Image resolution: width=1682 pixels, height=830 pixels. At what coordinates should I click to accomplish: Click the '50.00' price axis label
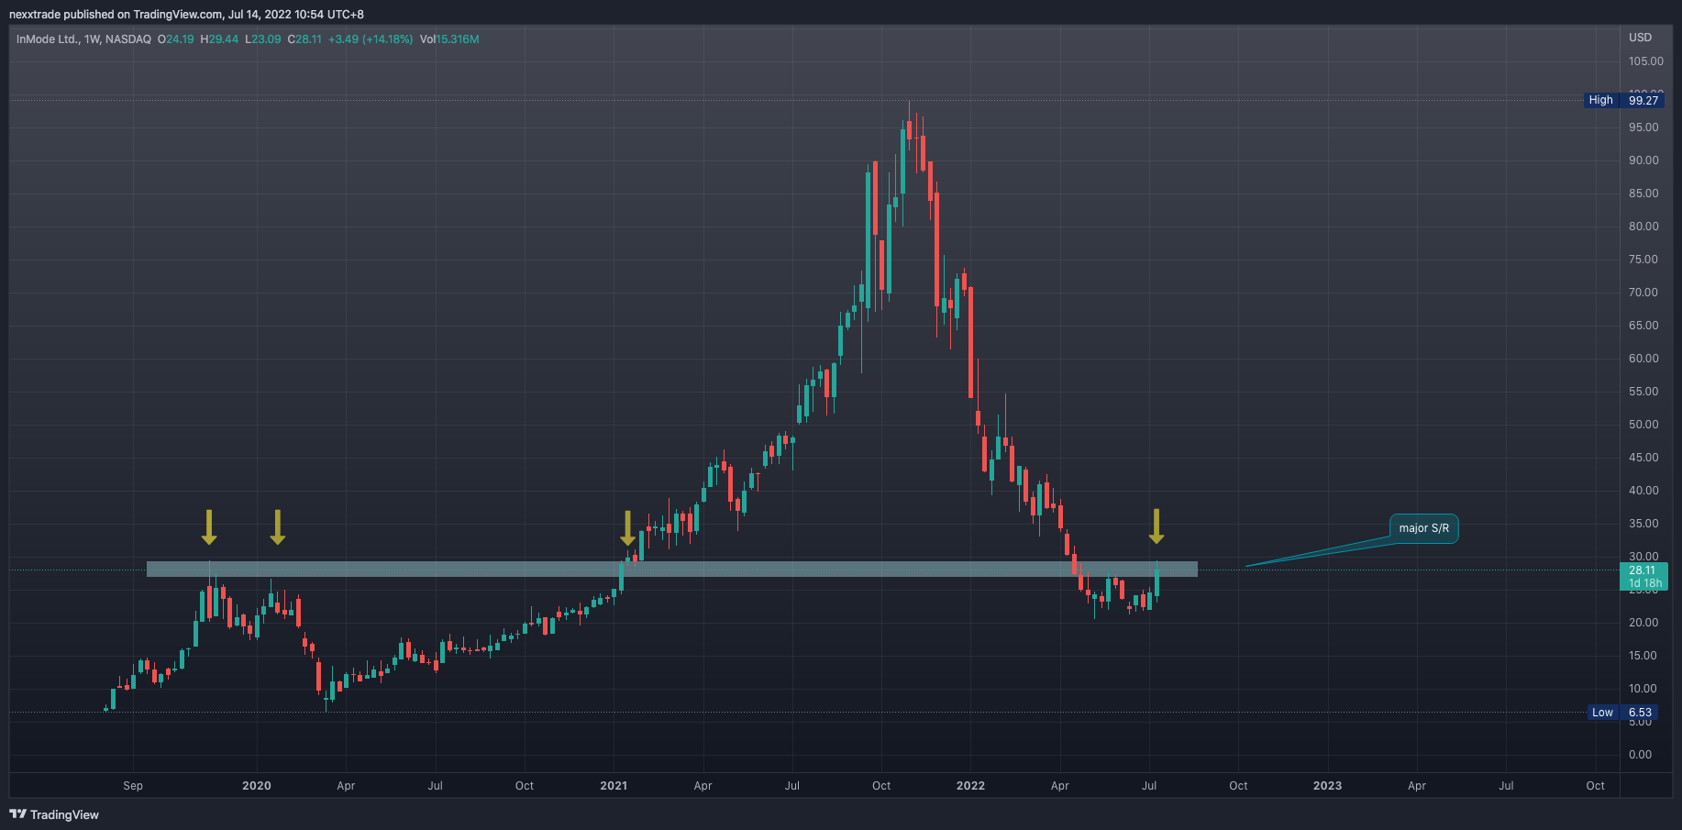tap(1643, 425)
